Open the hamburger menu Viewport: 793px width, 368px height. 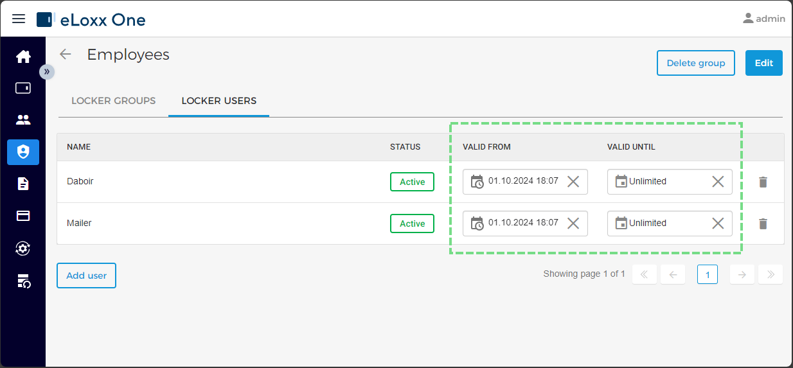coord(19,19)
